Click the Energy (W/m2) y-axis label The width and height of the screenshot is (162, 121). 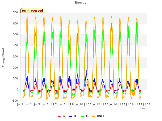(3, 57)
